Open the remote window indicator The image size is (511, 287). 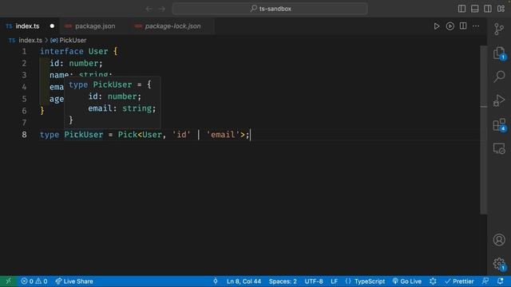click(9, 281)
